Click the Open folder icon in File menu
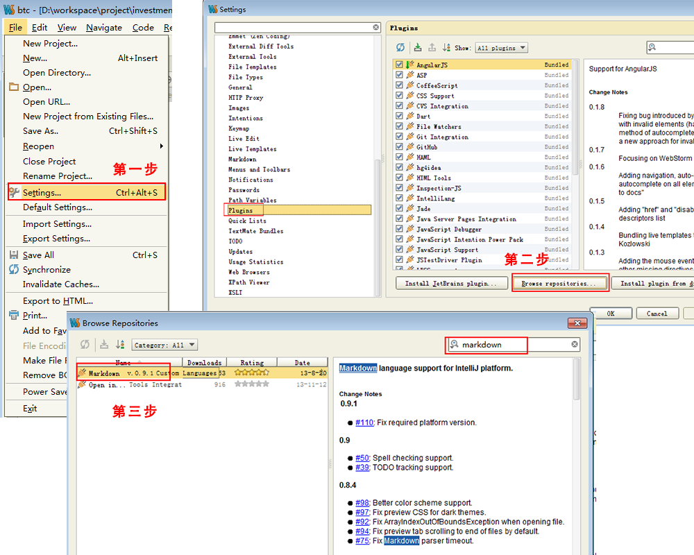 click(14, 87)
